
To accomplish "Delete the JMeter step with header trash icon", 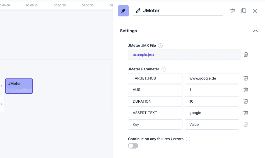I will tap(233, 11).
